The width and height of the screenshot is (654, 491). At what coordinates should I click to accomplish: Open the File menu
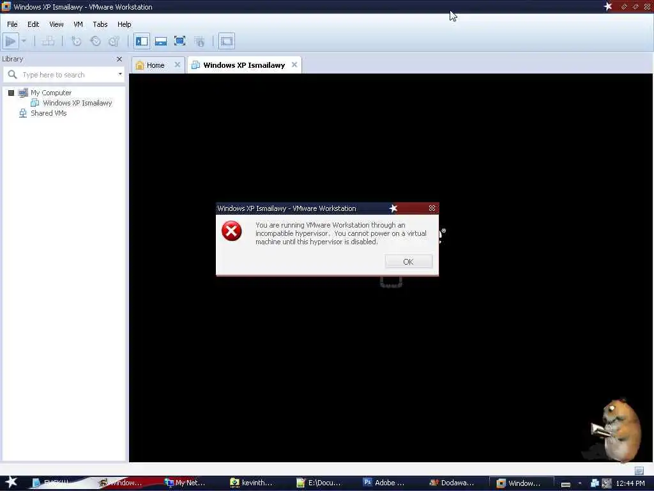pyautogui.click(x=12, y=24)
